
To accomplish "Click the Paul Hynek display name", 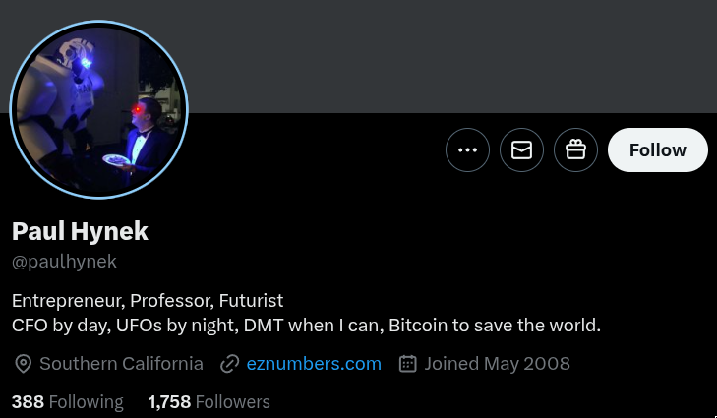I will pyautogui.click(x=80, y=231).
